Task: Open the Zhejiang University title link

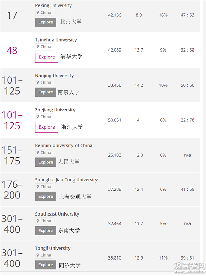Action: [55, 110]
